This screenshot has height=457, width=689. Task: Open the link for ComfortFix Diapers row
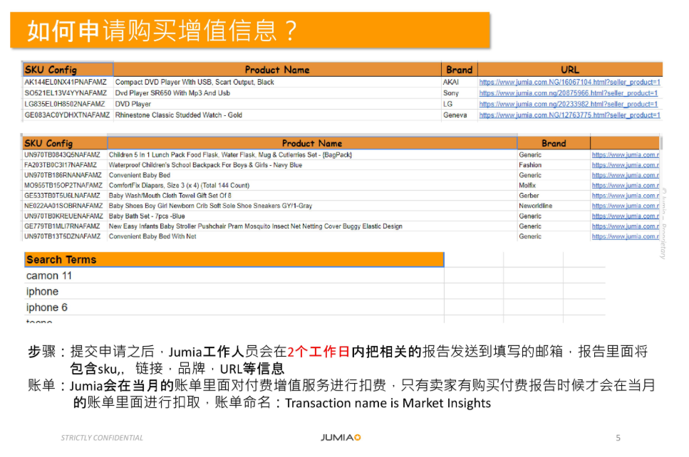click(x=626, y=185)
